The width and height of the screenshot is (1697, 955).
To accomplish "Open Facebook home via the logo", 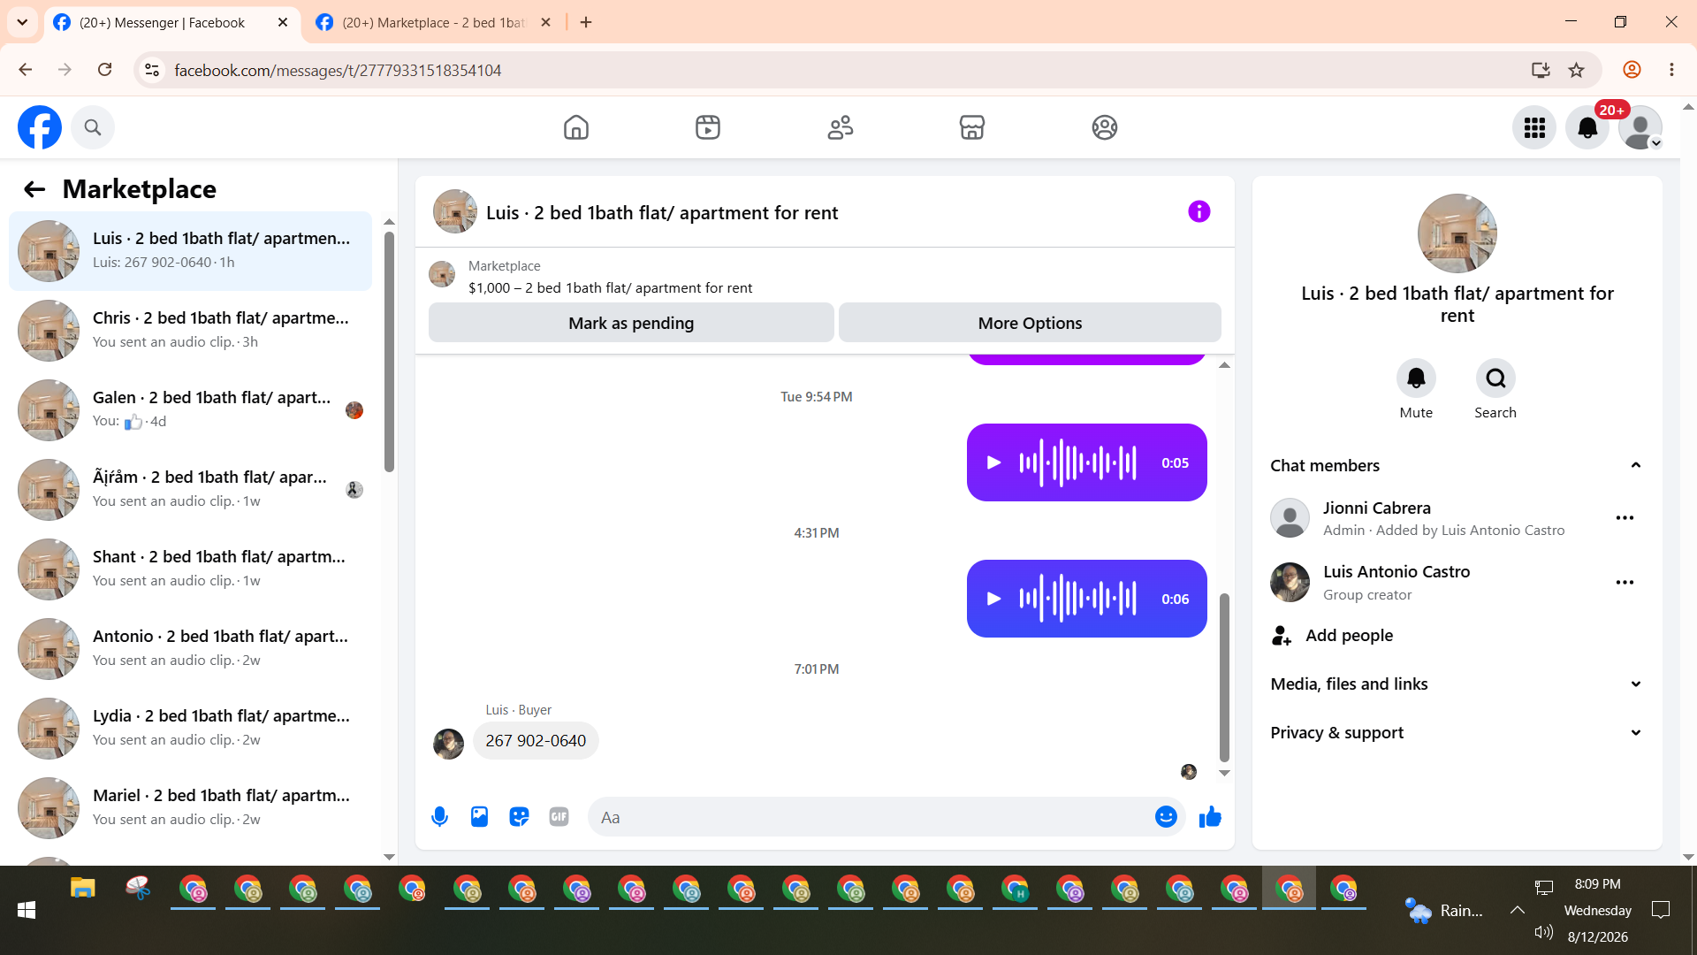I will (40, 127).
